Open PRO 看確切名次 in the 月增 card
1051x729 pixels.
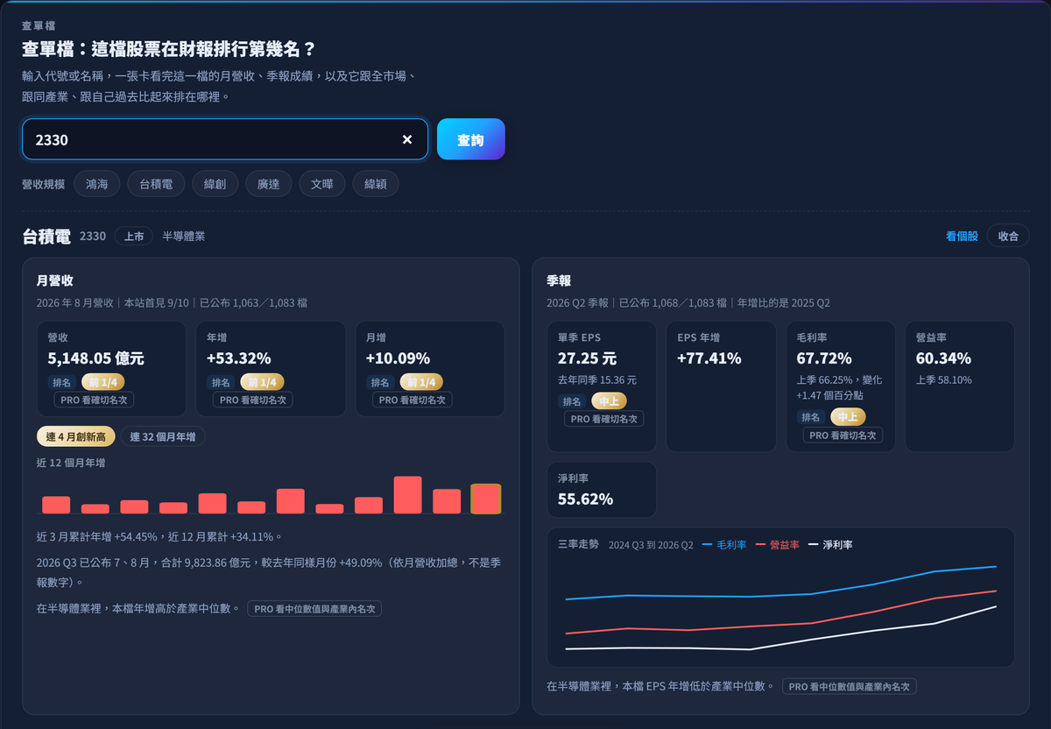[413, 400]
